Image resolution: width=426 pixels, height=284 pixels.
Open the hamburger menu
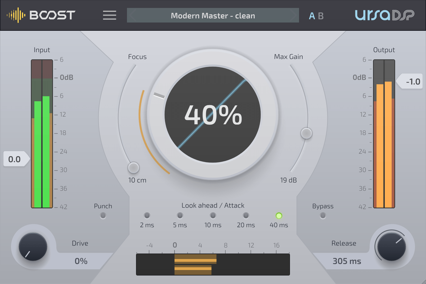coord(109,15)
